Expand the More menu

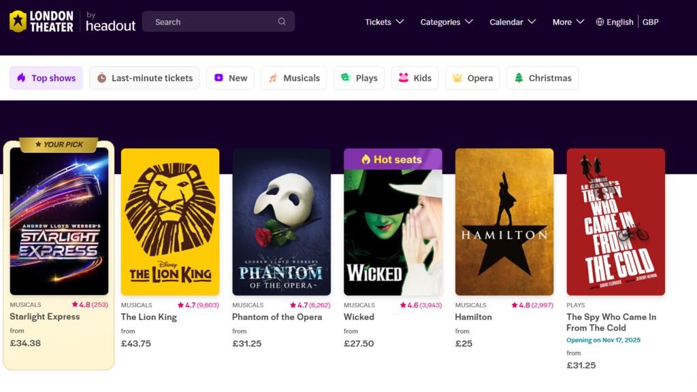[568, 22]
